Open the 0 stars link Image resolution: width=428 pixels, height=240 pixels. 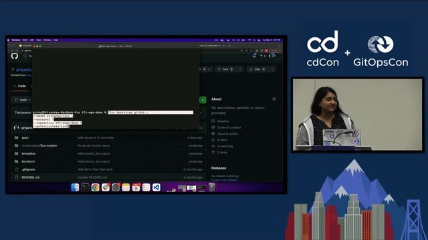tap(222, 140)
